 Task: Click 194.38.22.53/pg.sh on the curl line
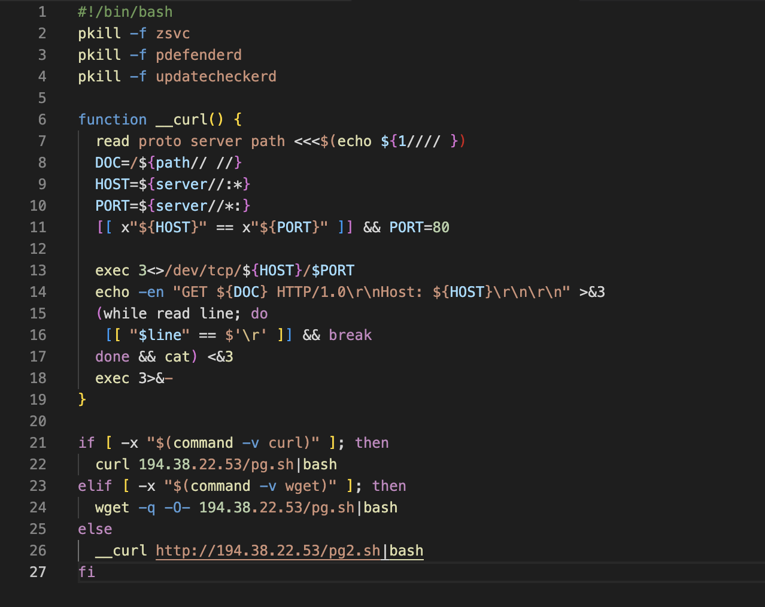[x=216, y=465]
